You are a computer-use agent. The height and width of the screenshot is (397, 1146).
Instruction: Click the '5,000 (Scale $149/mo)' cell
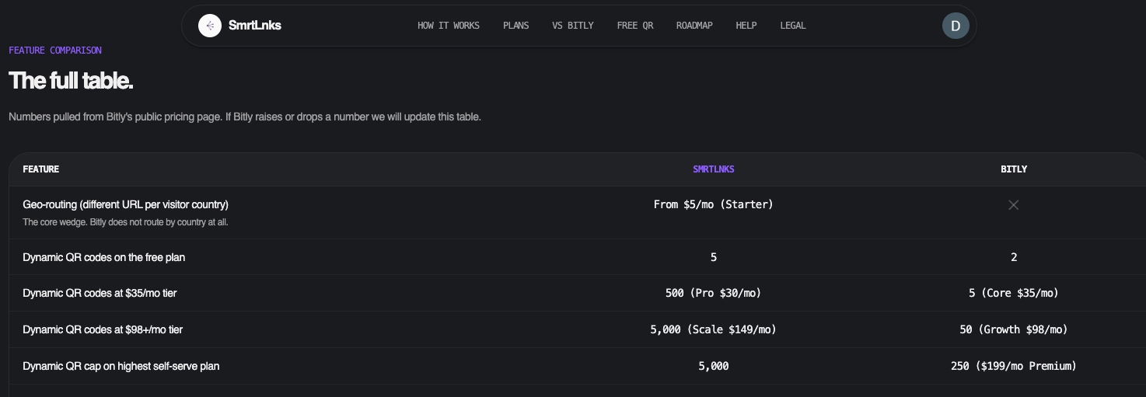714,330
